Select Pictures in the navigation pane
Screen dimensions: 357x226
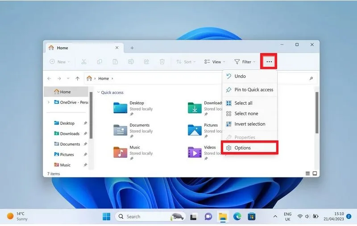point(67,155)
